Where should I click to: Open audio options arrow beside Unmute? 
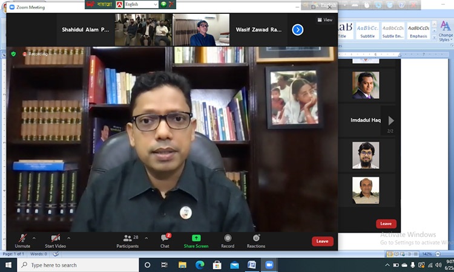coord(34,238)
